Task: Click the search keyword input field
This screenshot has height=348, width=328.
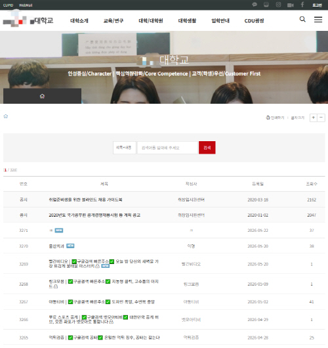Action: 167,148
